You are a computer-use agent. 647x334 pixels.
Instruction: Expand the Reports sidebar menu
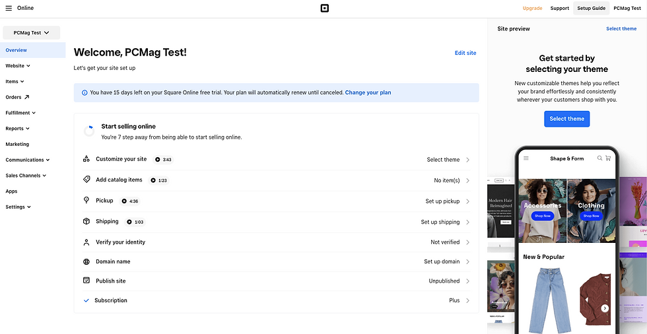(17, 128)
